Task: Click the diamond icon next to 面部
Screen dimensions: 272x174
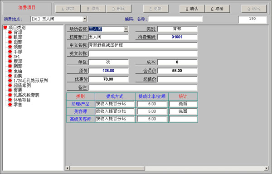Action: point(10,42)
